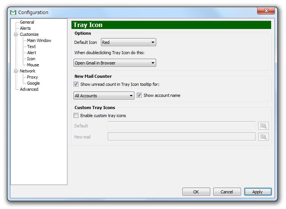Open the Default Icon dropdown showing Red
Image resolution: width=286 pixels, height=209 pixels.
(x=128, y=42)
